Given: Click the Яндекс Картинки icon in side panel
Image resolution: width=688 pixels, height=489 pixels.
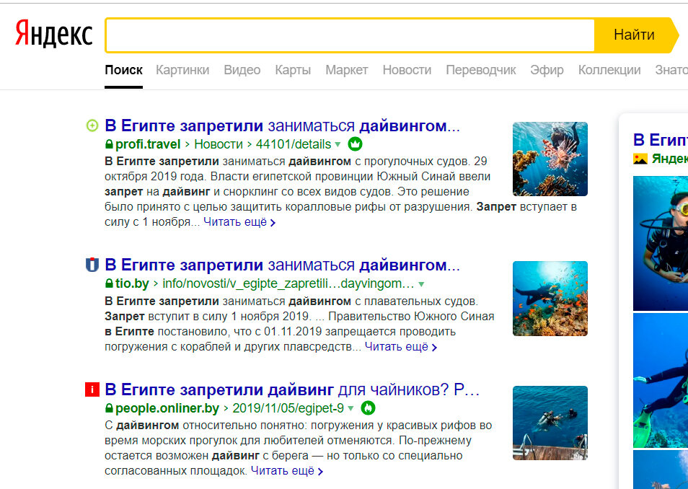Looking at the screenshot, I should pyautogui.click(x=640, y=159).
